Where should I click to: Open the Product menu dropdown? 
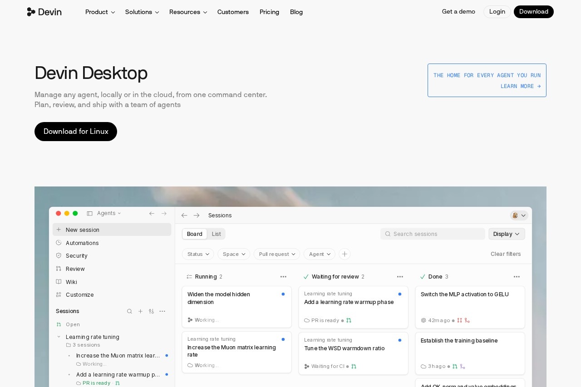pyautogui.click(x=100, y=12)
